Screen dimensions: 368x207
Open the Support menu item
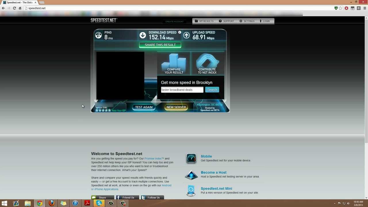[x=227, y=21]
